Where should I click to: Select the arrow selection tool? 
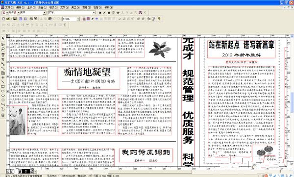click(x=3, y=38)
